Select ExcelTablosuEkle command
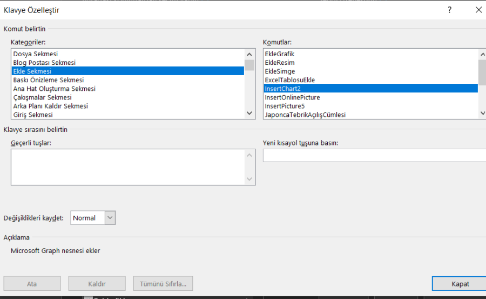Viewport: 486px width, 299px height. tap(289, 80)
